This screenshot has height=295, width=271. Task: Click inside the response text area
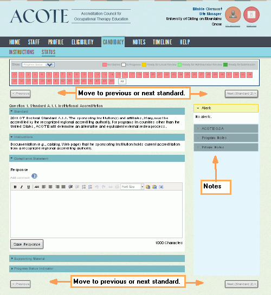pos(96,214)
